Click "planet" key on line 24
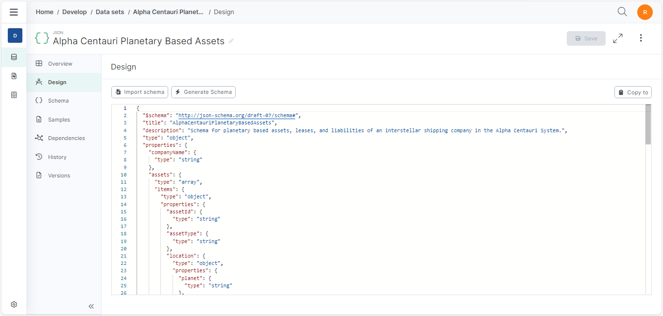The image size is (663, 316). (191, 278)
